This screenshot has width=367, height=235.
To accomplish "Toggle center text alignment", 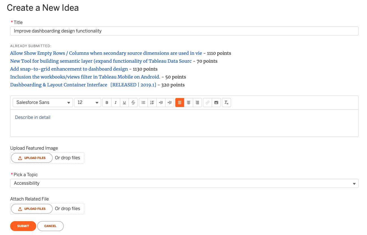I will point(189,103).
